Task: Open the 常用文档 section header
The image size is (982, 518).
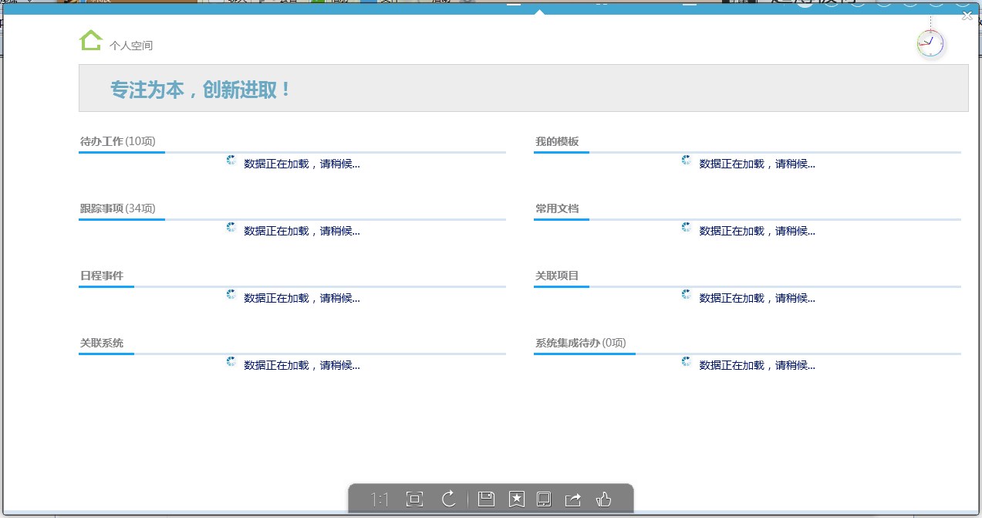Action: tap(558, 209)
